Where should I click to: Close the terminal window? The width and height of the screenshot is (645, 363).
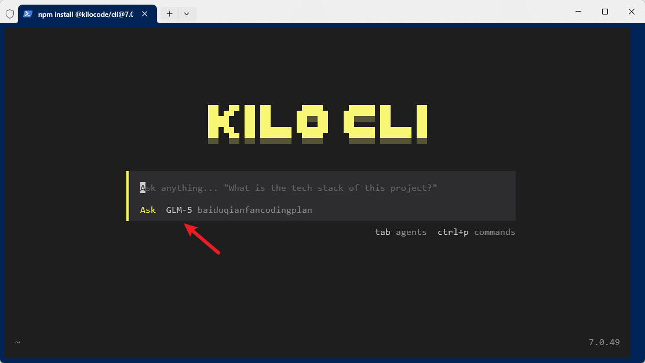[631, 12]
